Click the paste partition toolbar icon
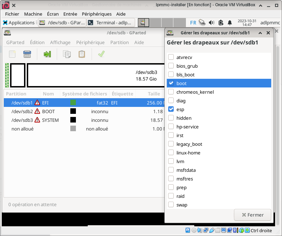Screen dimensions: 282x236 pos(82,54)
